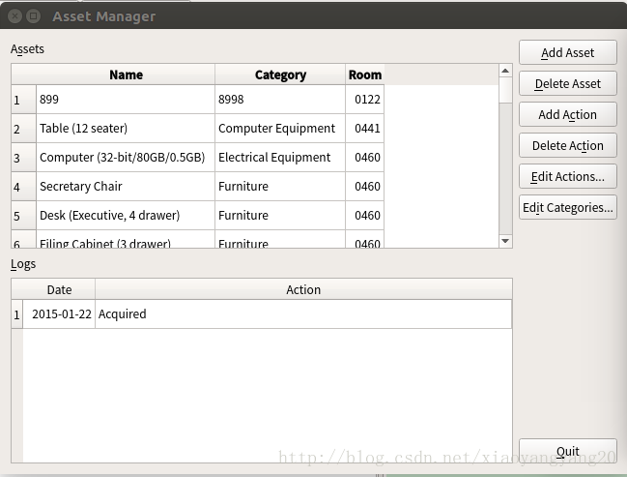Select 'Desk (Executive, 4 drawer)' asset

[x=126, y=216]
